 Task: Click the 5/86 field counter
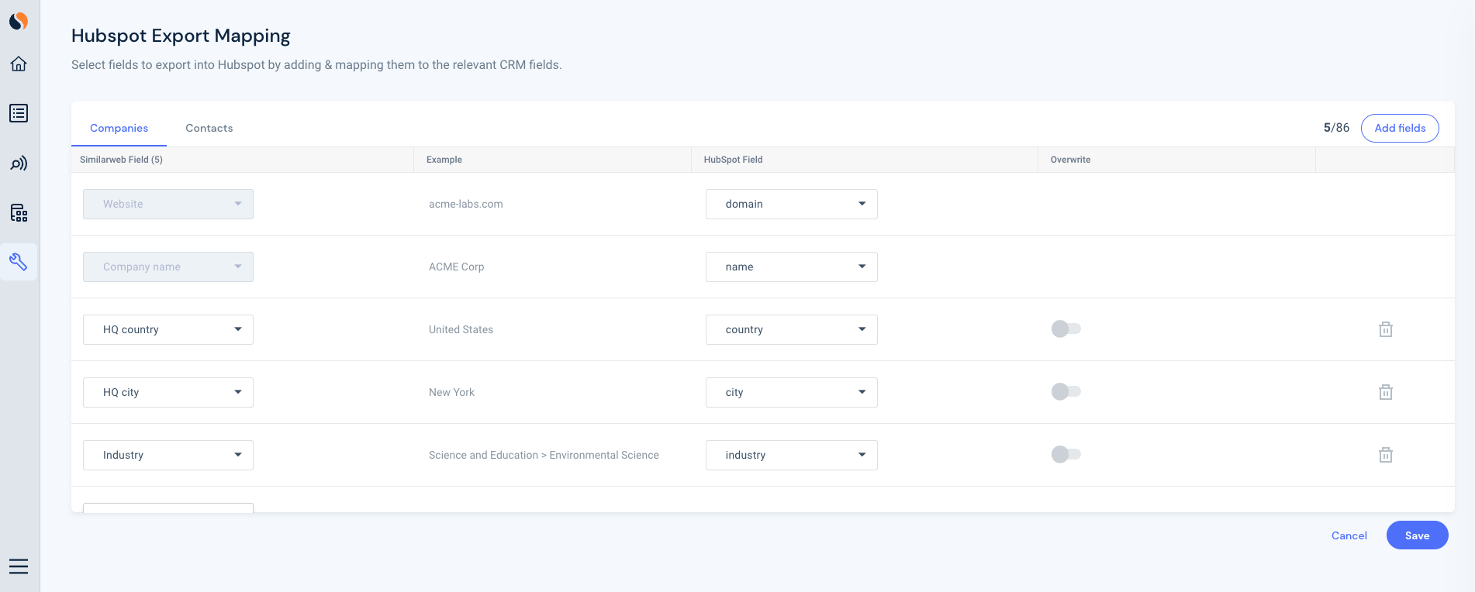point(1336,128)
